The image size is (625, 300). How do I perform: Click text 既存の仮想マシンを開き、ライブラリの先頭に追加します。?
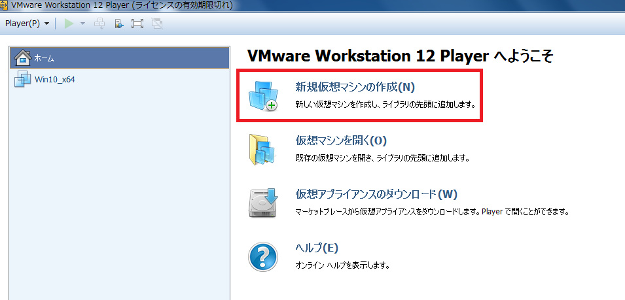pos(382,158)
